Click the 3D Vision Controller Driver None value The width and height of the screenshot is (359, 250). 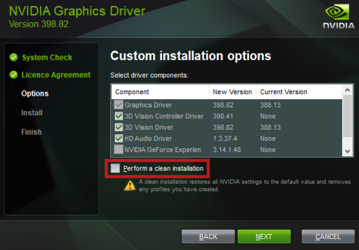268,116
